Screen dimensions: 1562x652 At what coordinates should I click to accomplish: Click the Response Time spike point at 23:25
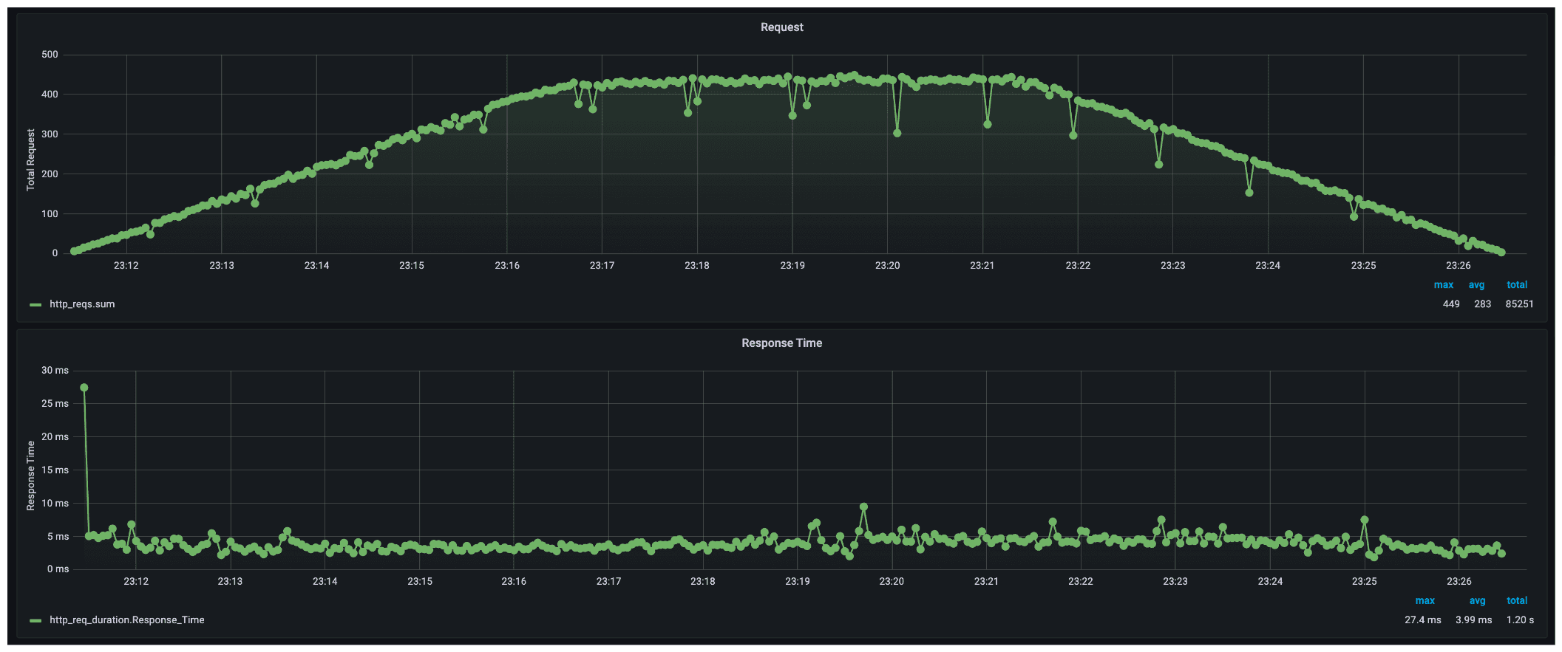click(x=1365, y=521)
